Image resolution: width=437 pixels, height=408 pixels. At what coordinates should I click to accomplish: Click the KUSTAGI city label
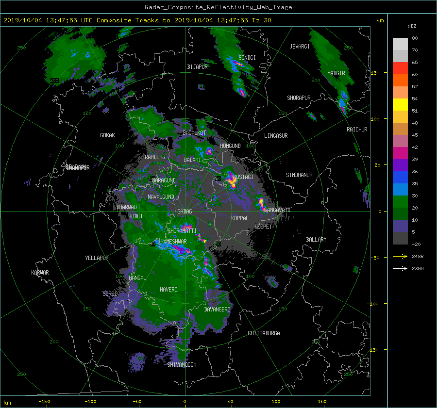pyautogui.click(x=243, y=177)
